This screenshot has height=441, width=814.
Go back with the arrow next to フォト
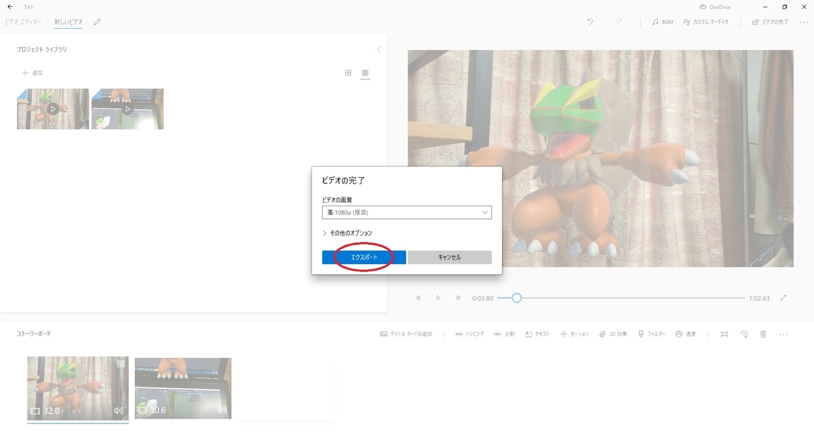coord(9,7)
